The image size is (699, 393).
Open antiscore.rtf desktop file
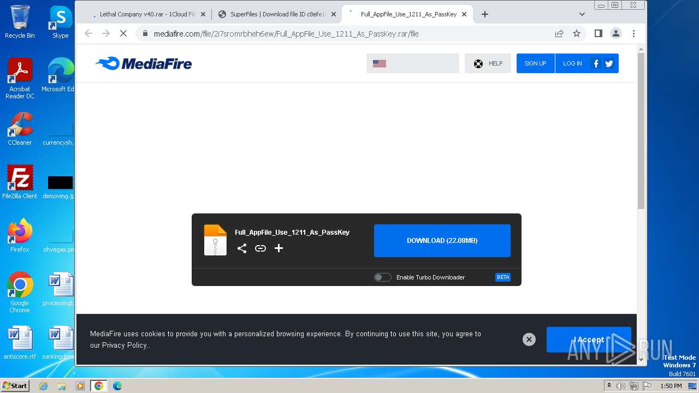20,342
